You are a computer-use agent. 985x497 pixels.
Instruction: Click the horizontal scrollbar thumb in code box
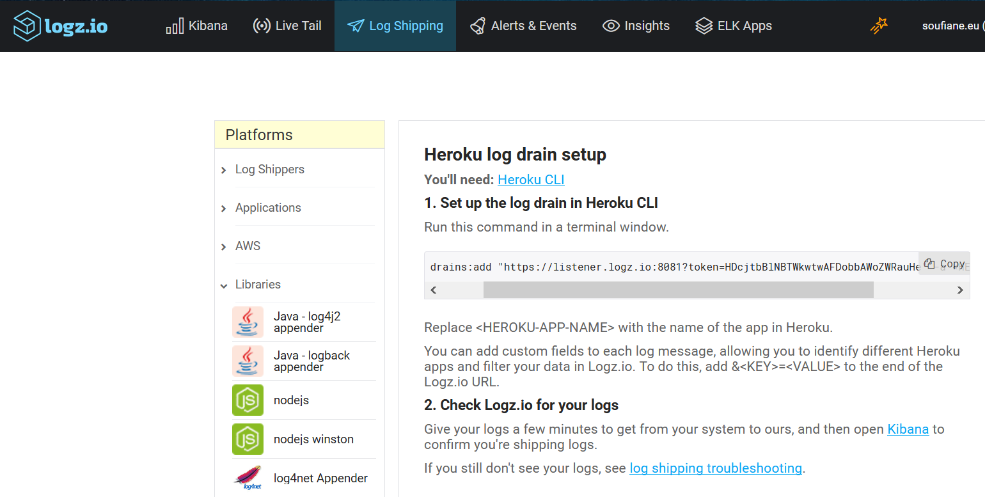pyautogui.click(x=678, y=290)
